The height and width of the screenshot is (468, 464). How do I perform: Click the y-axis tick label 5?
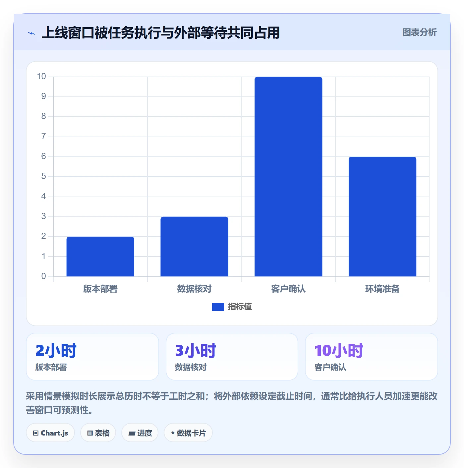(x=43, y=176)
